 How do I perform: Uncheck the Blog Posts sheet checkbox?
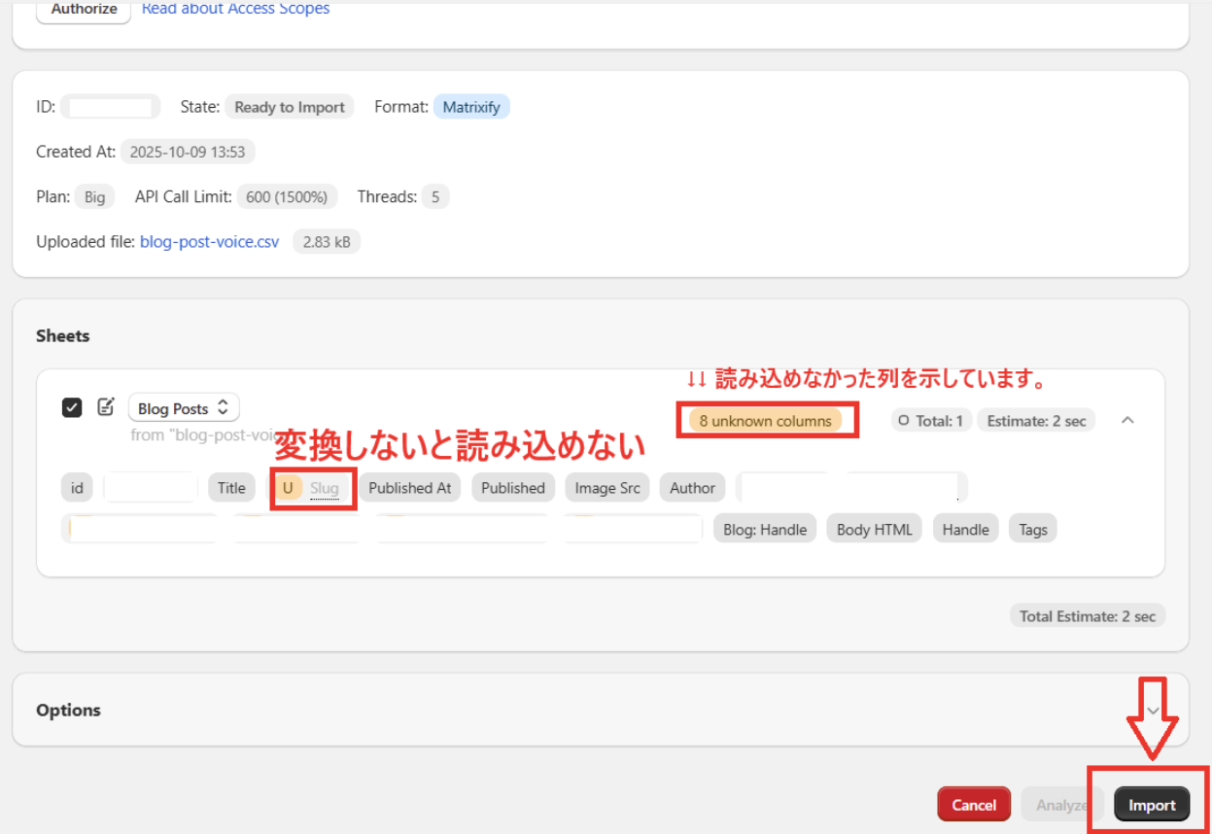[x=72, y=407]
